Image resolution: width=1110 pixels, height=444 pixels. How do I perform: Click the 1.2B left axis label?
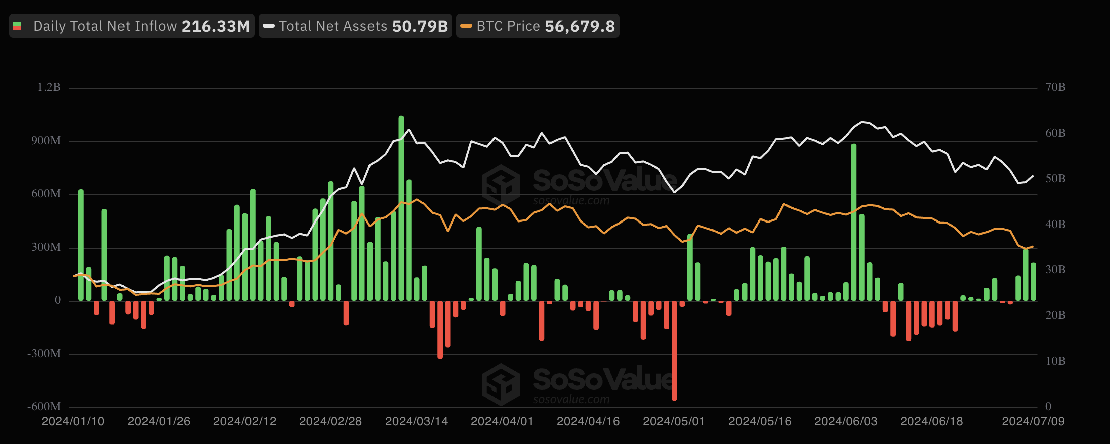49,87
